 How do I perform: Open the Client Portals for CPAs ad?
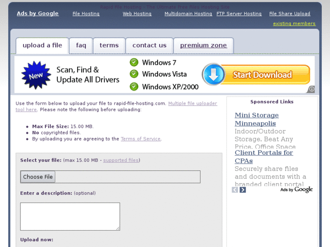264,157
